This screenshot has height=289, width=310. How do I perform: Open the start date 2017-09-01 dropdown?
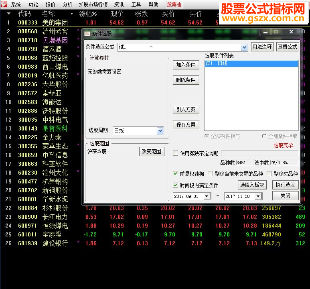click(x=207, y=196)
